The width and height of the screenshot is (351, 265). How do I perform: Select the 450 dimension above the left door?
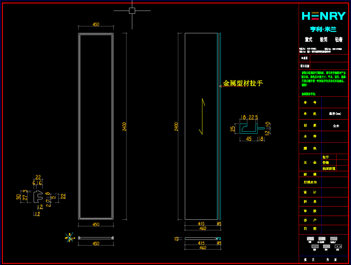click(96, 25)
